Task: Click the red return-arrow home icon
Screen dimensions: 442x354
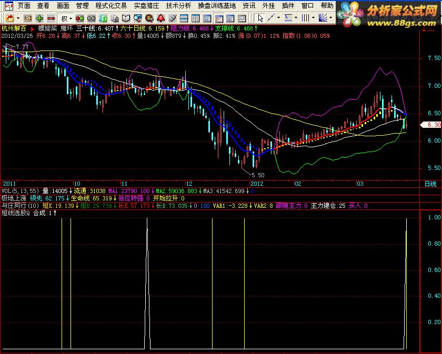Action: 9,18
